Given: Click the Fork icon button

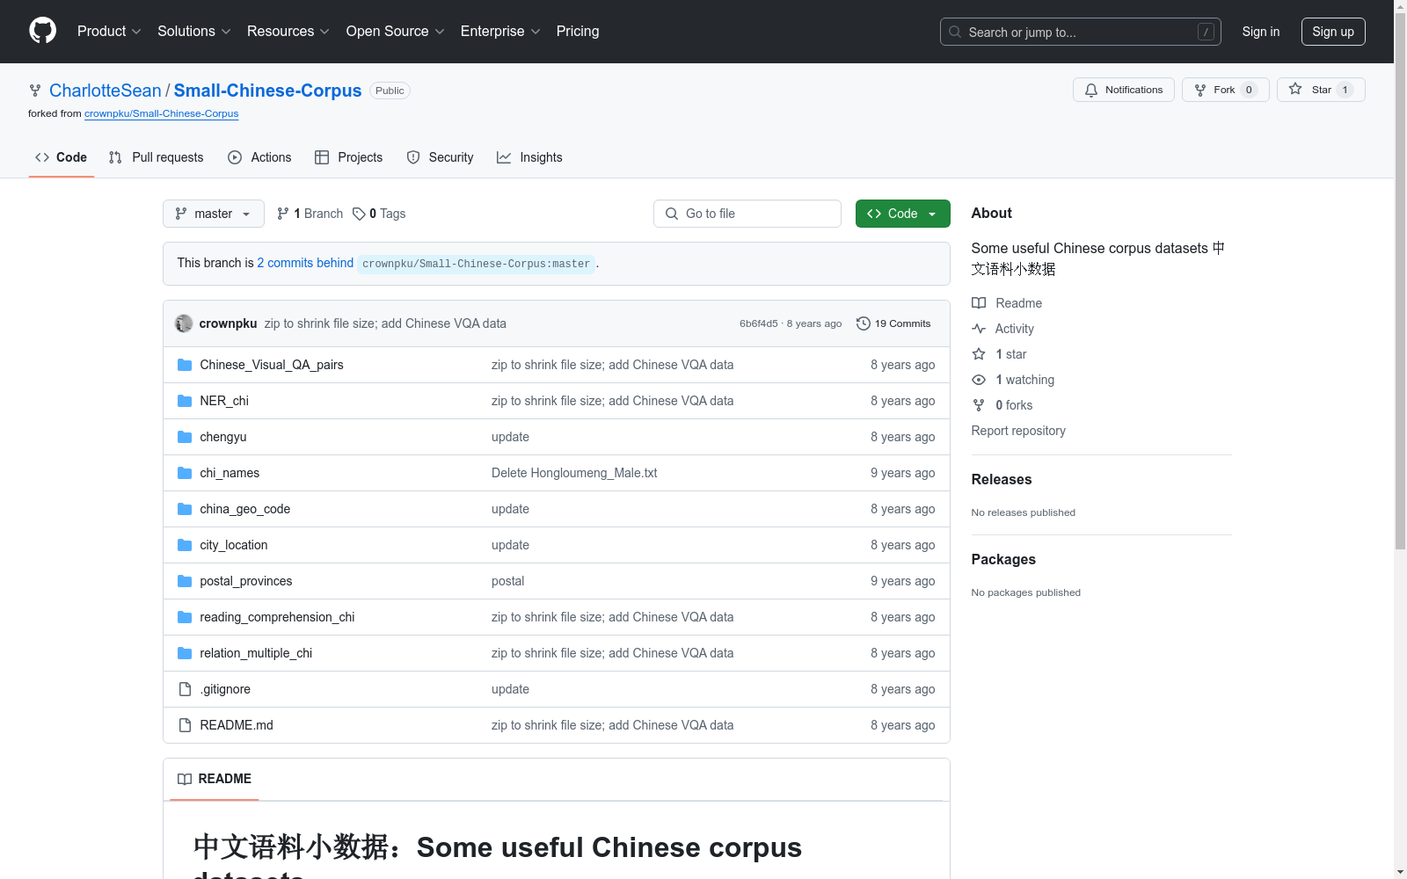Looking at the screenshot, I should tap(1225, 90).
